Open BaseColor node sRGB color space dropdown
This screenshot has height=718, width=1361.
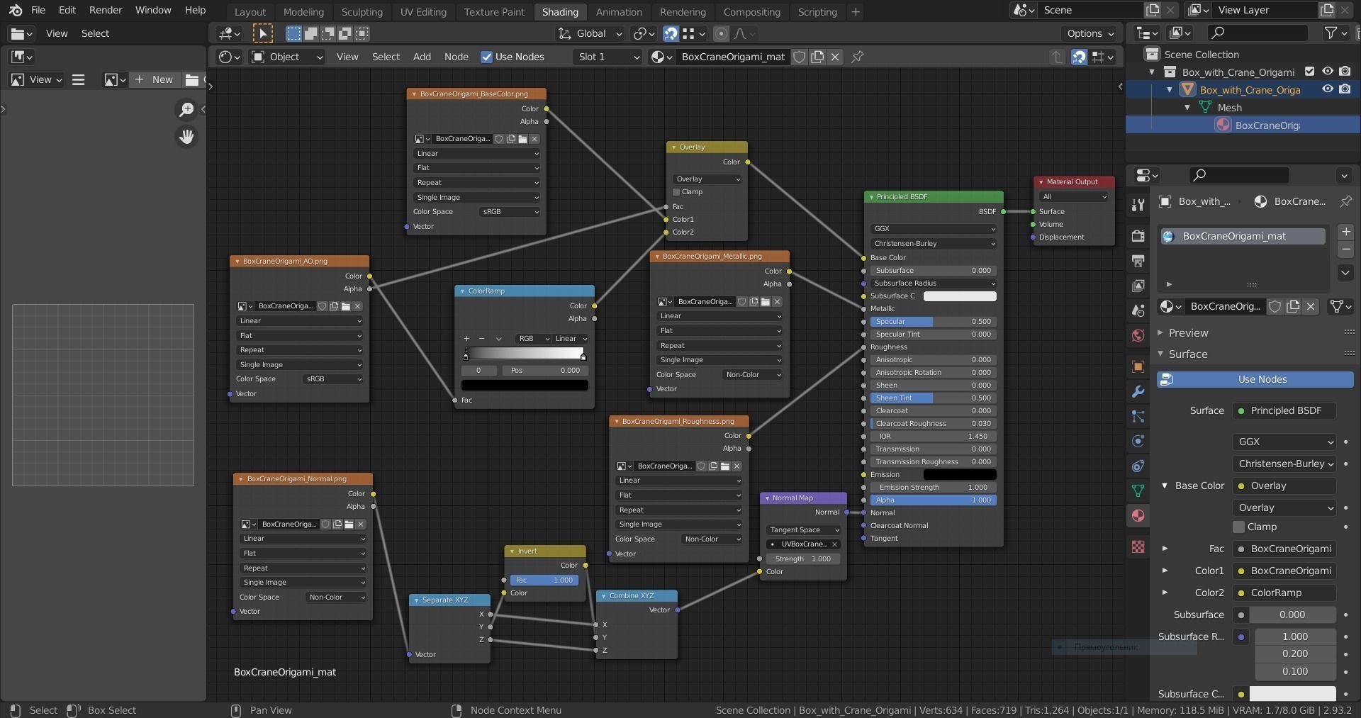pyautogui.click(x=509, y=212)
